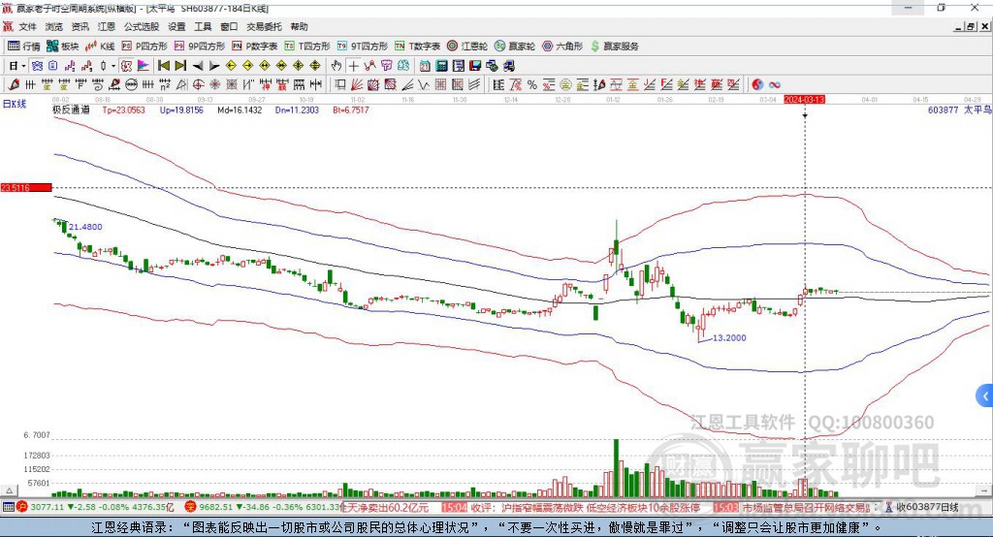Click the red 2024-03-13 date marker

[804, 100]
